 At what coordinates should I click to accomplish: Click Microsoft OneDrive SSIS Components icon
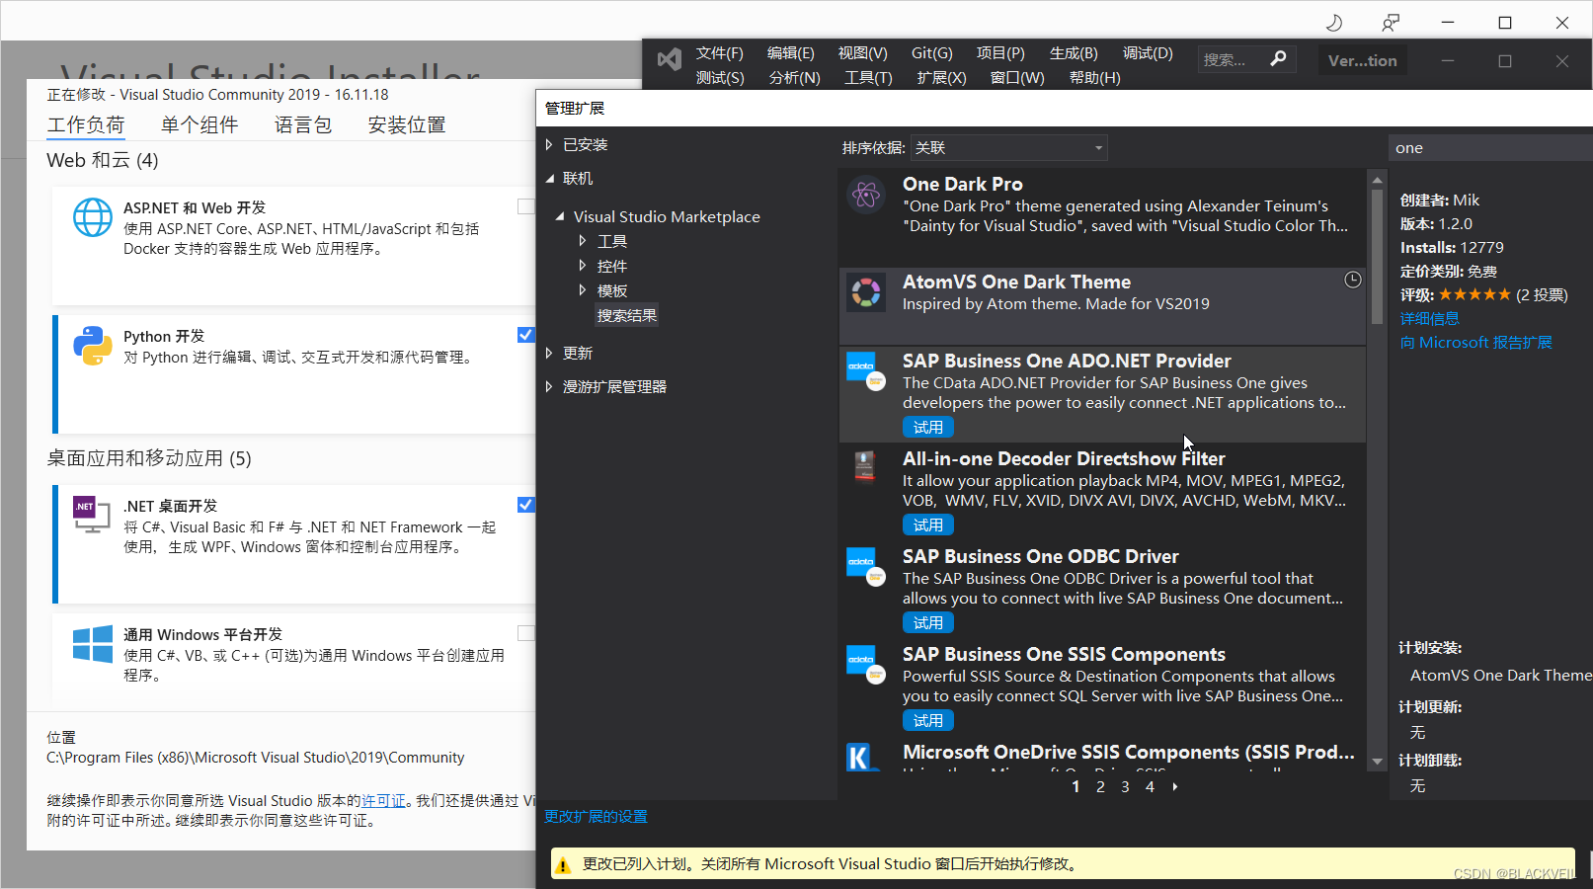click(x=863, y=757)
